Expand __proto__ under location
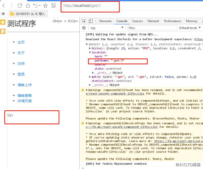The height and width of the screenshot is (169, 203). pos(93,73)
